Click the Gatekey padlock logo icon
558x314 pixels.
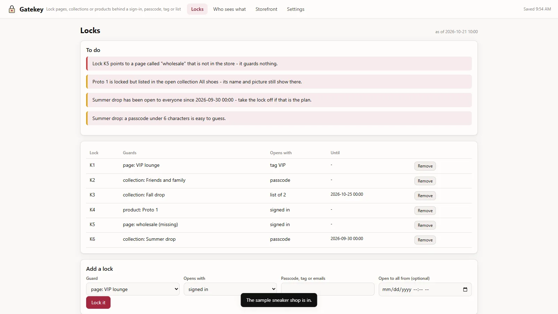(x=12, y=9)
